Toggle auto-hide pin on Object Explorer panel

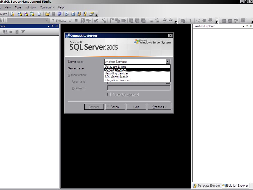point(52,26)
